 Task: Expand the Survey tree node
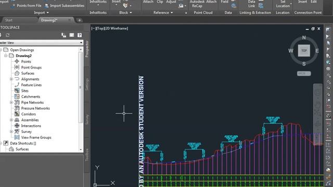point(11,131)
